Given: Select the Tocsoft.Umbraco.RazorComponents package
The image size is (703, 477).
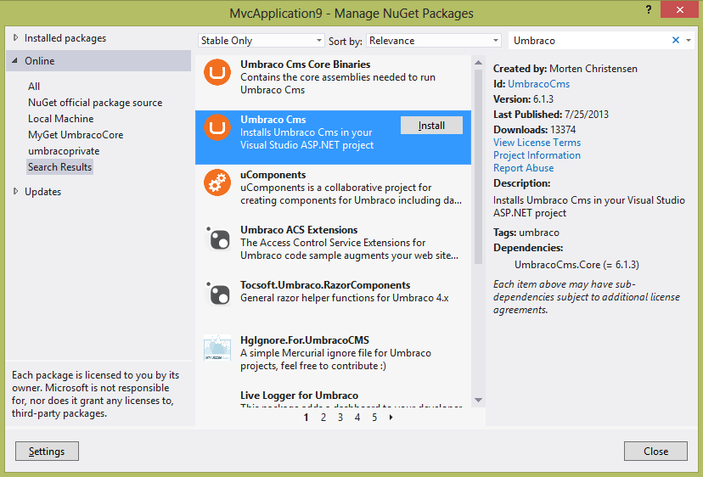Looking at the screenshot, I should coord(333,303).
